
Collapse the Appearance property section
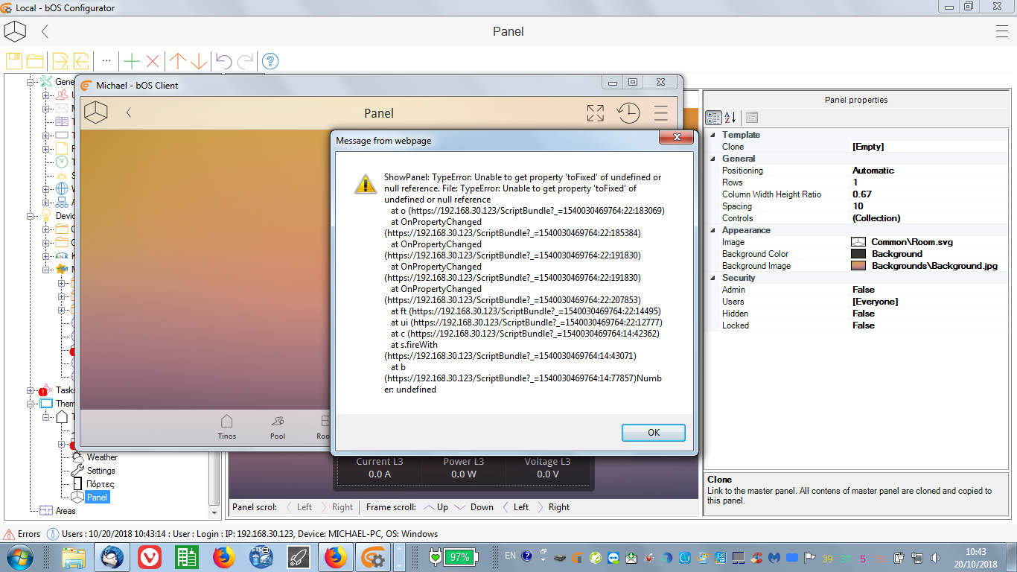tap(713, 230)
